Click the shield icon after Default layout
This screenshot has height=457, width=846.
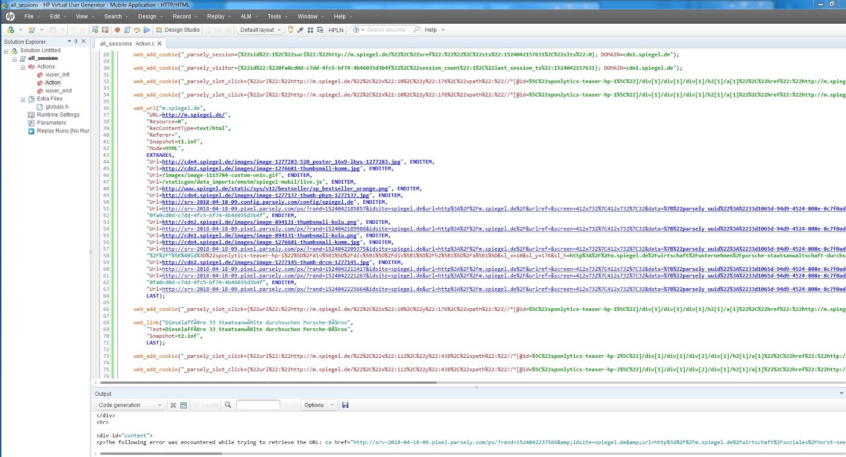pyautogui.click(x=290, y=30)
